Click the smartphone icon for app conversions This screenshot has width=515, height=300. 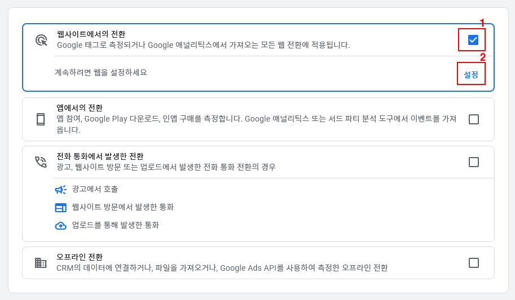pos(41,119)
